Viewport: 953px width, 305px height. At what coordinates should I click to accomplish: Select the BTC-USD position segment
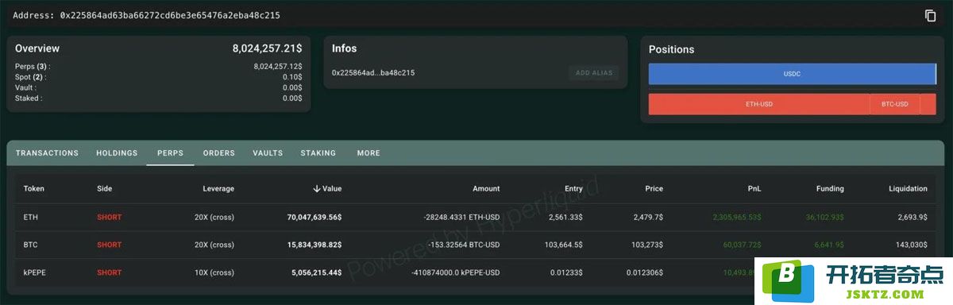coord(895,104)
